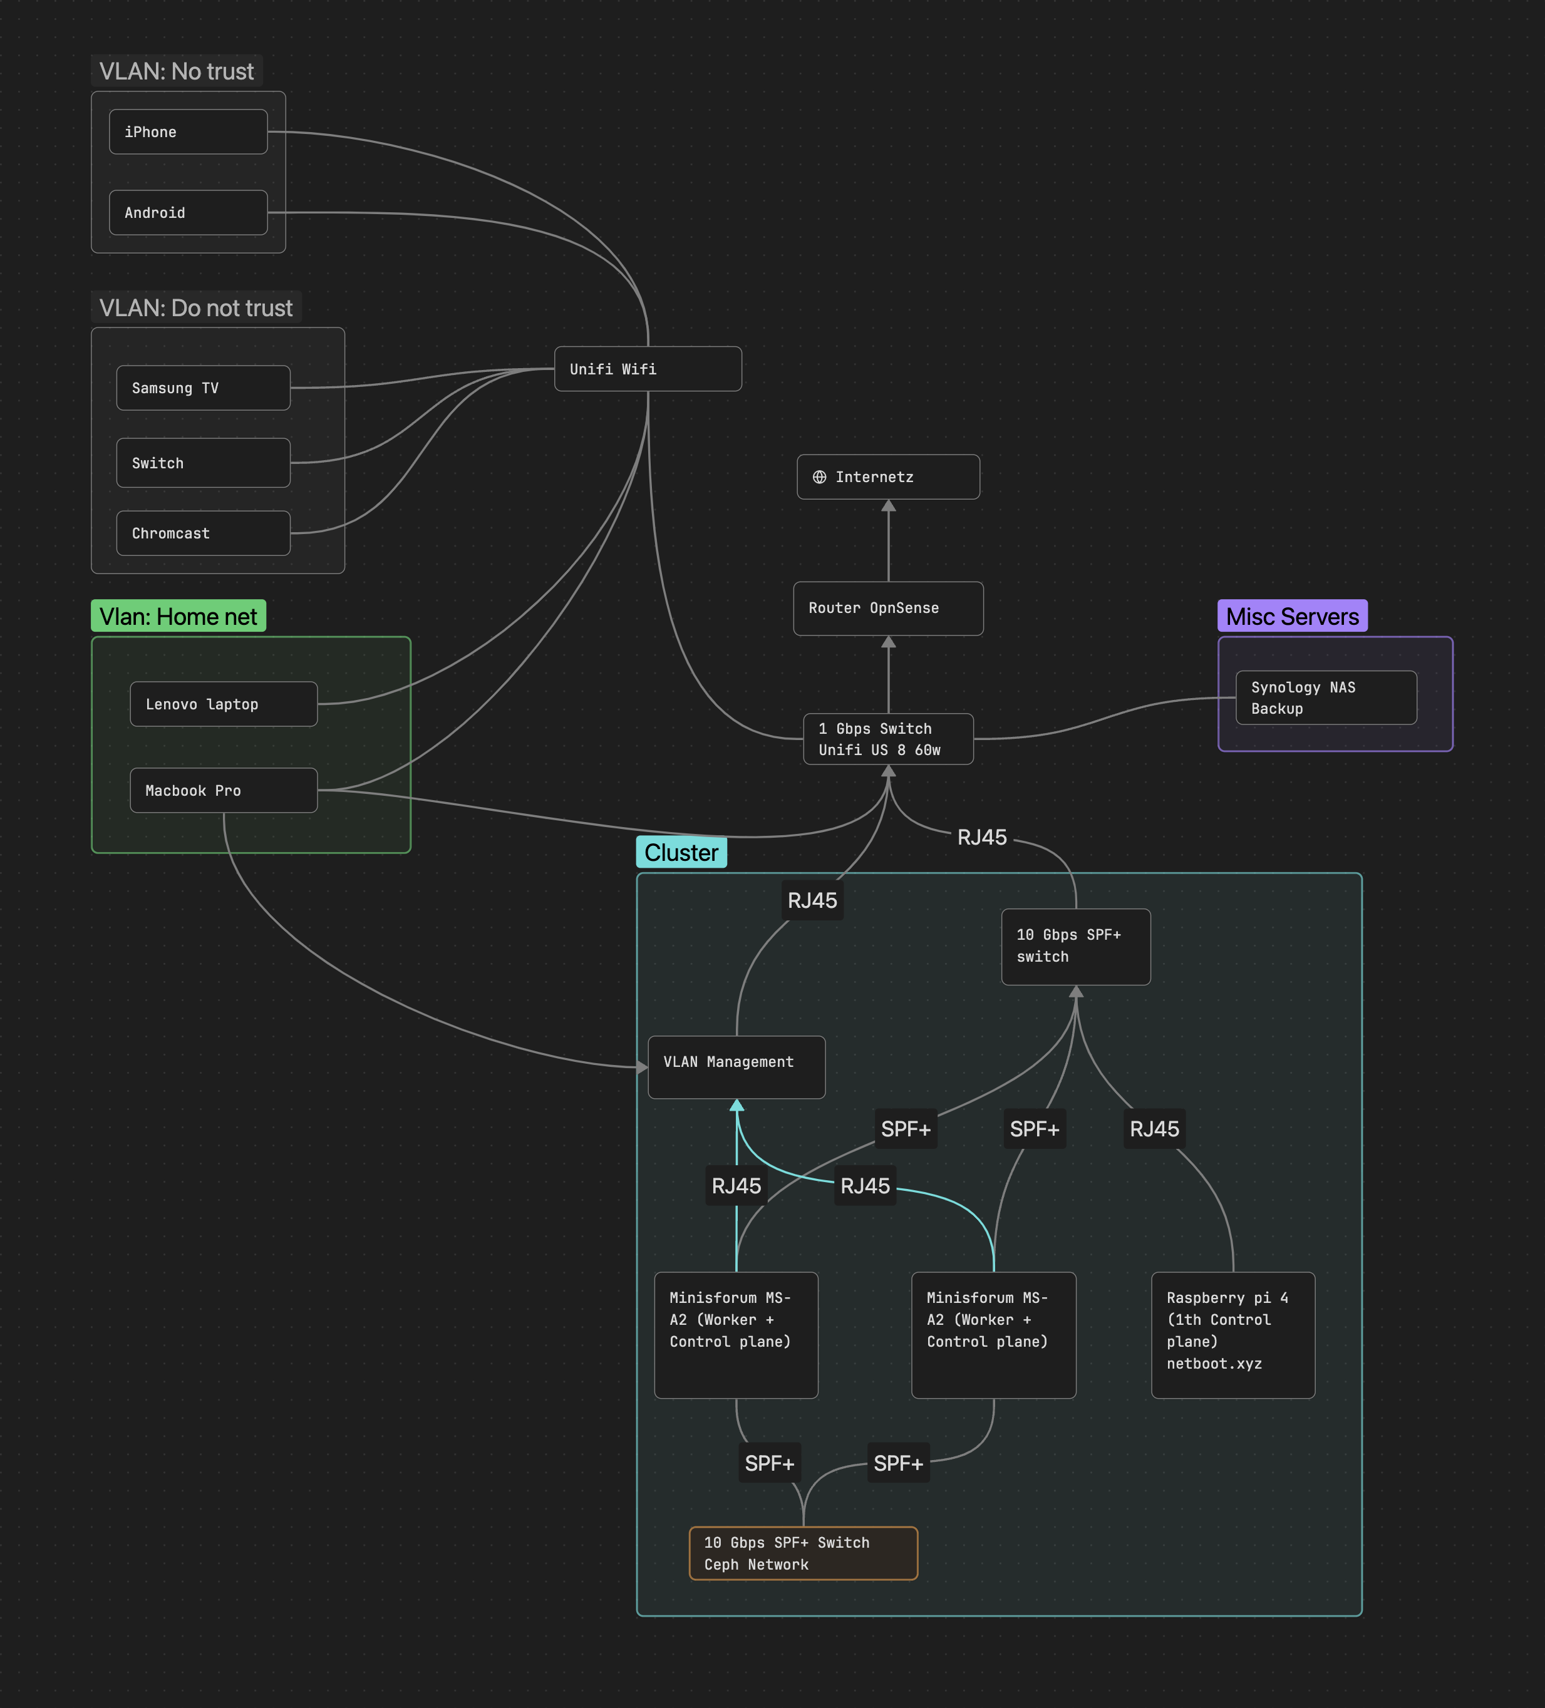Click the Unifi Wifi node
The height and width of the screenshot is (1708, 1545).
[648, 369]
